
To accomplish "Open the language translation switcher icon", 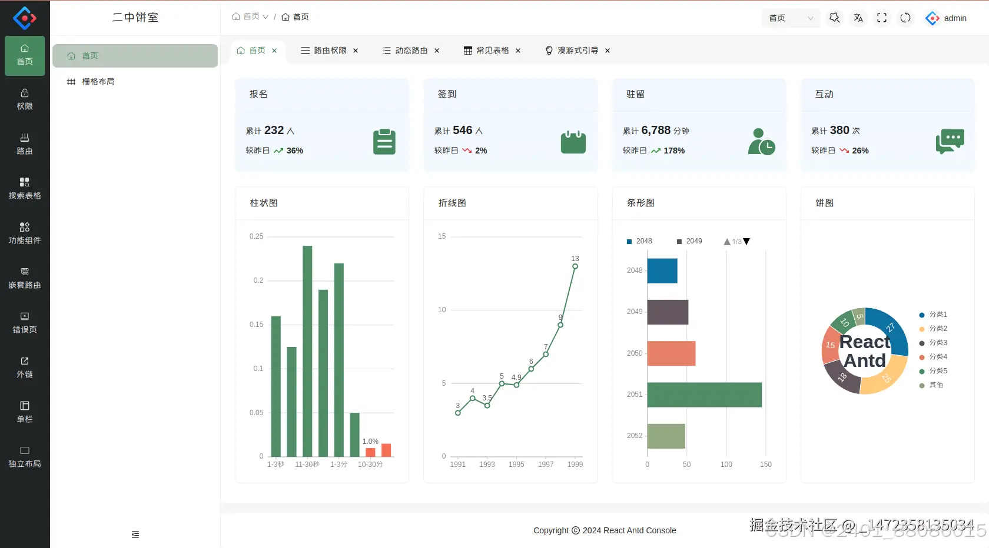I will [x=858, y=18].
